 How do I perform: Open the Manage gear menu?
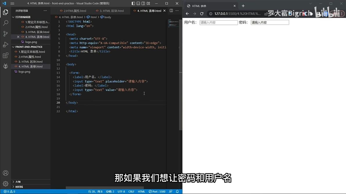click(x=6, y=184)
